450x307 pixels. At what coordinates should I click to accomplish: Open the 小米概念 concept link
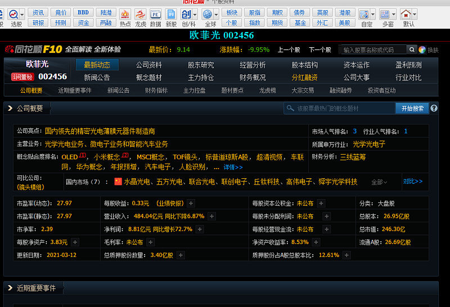coord(107,157)
